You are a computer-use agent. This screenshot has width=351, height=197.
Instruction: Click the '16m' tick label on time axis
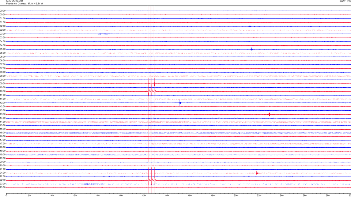(190, 196)
